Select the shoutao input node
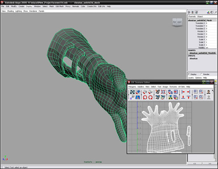 tap(193, 59)
